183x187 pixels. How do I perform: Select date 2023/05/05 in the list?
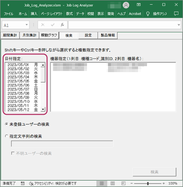23,81
